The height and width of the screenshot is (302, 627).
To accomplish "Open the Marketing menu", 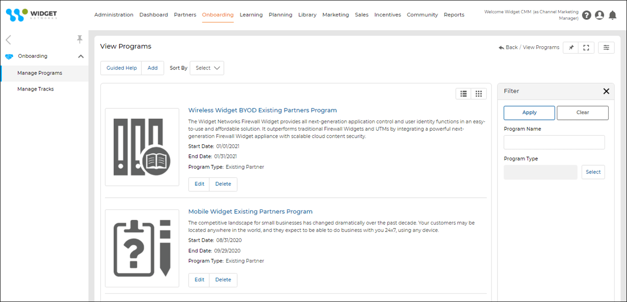I will pos(336,15).
